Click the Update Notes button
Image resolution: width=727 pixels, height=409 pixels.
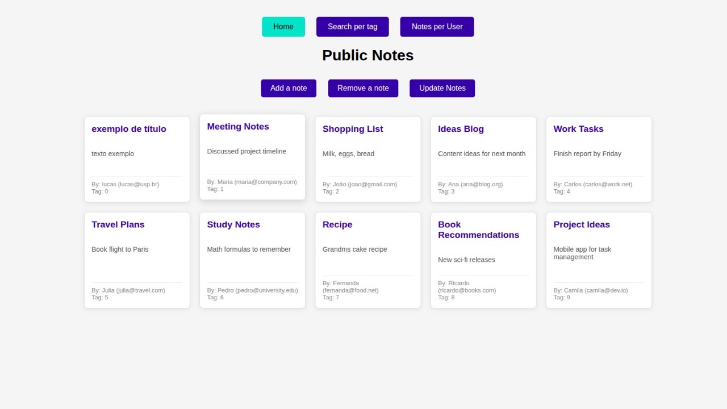442,88
